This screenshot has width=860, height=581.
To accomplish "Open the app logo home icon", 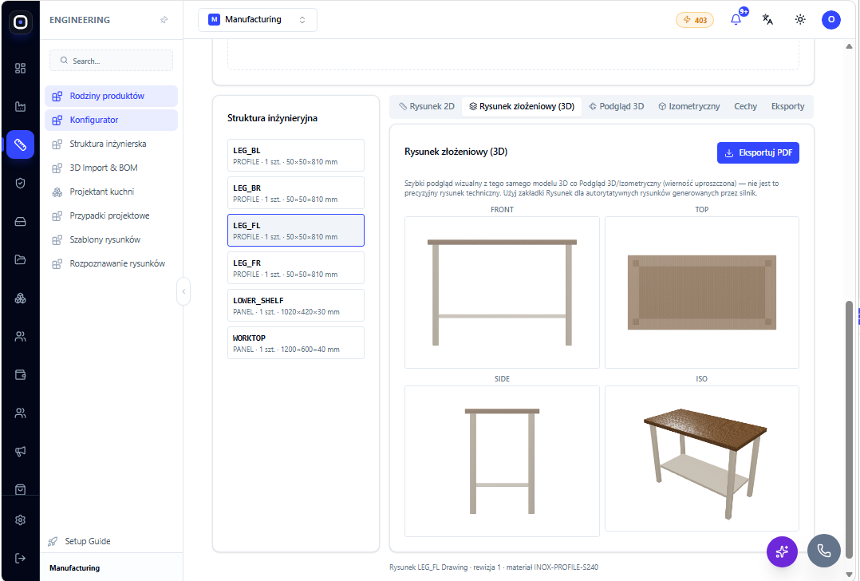I will tap(20, 22).
